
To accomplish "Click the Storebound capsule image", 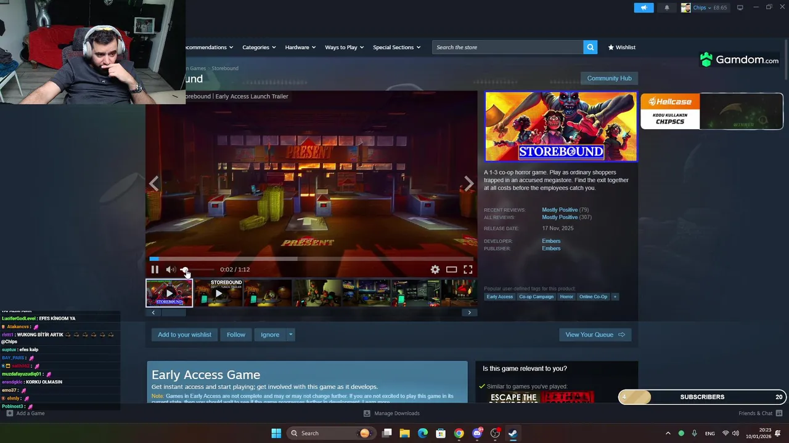I will pos(561,127).
